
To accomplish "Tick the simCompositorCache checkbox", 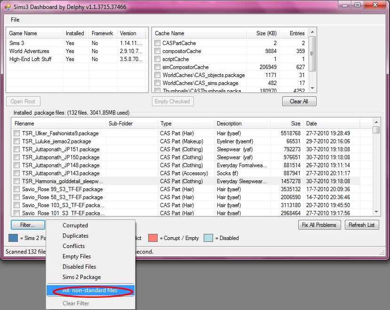I will click(157, 67).
